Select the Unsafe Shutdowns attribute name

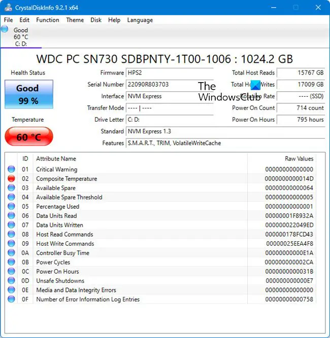pos(60,281)
